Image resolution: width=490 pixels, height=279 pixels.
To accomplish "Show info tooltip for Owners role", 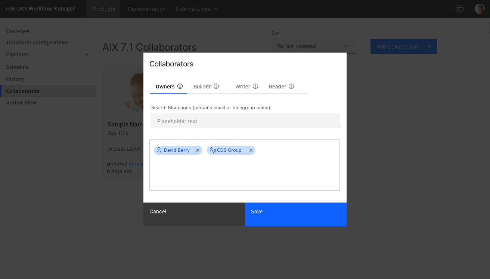I will [x=180, y=86].
